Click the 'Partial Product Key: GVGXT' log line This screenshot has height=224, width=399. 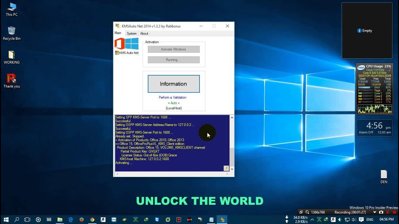[x=140, y=151]
